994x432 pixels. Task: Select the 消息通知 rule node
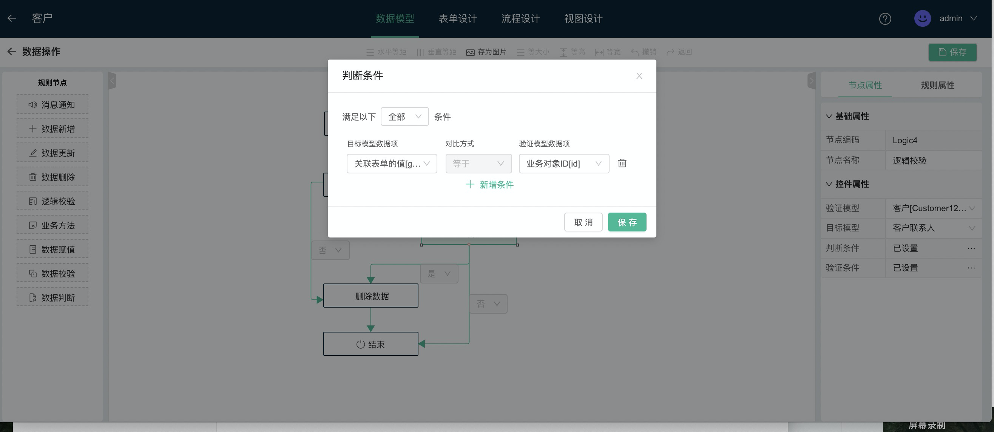click(52, 104)
